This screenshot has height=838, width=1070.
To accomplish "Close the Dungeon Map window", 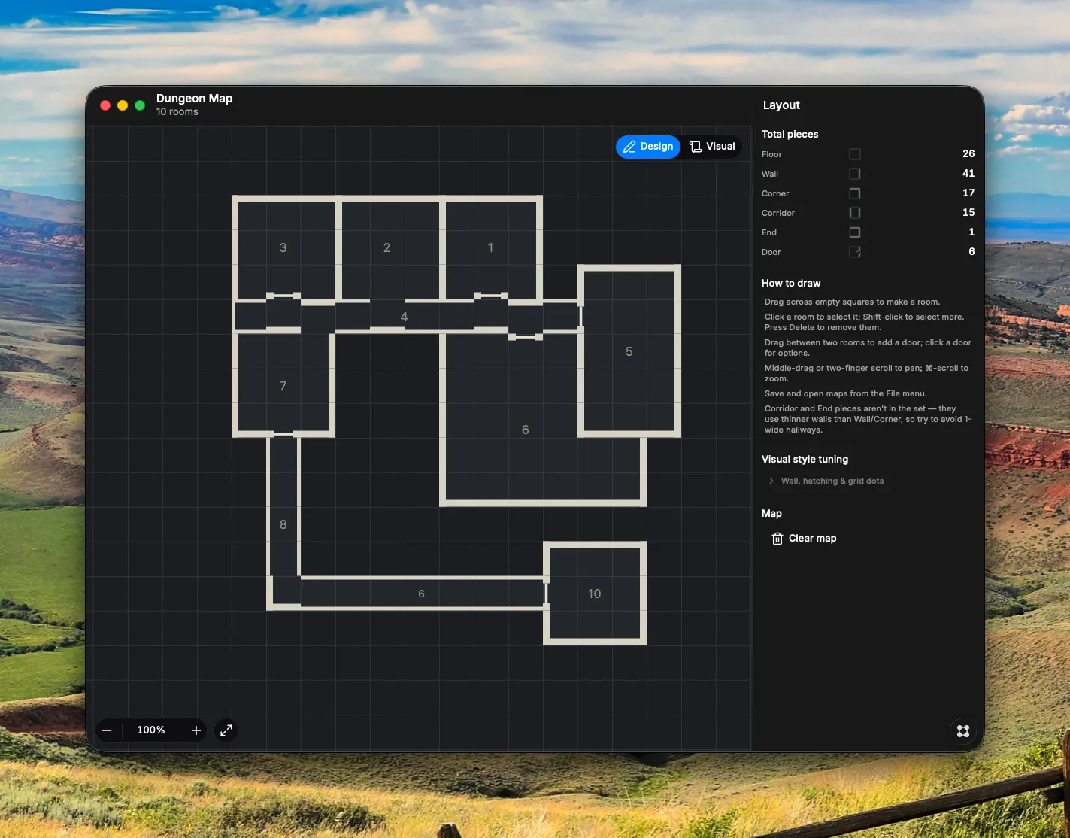I will (105, 105).
